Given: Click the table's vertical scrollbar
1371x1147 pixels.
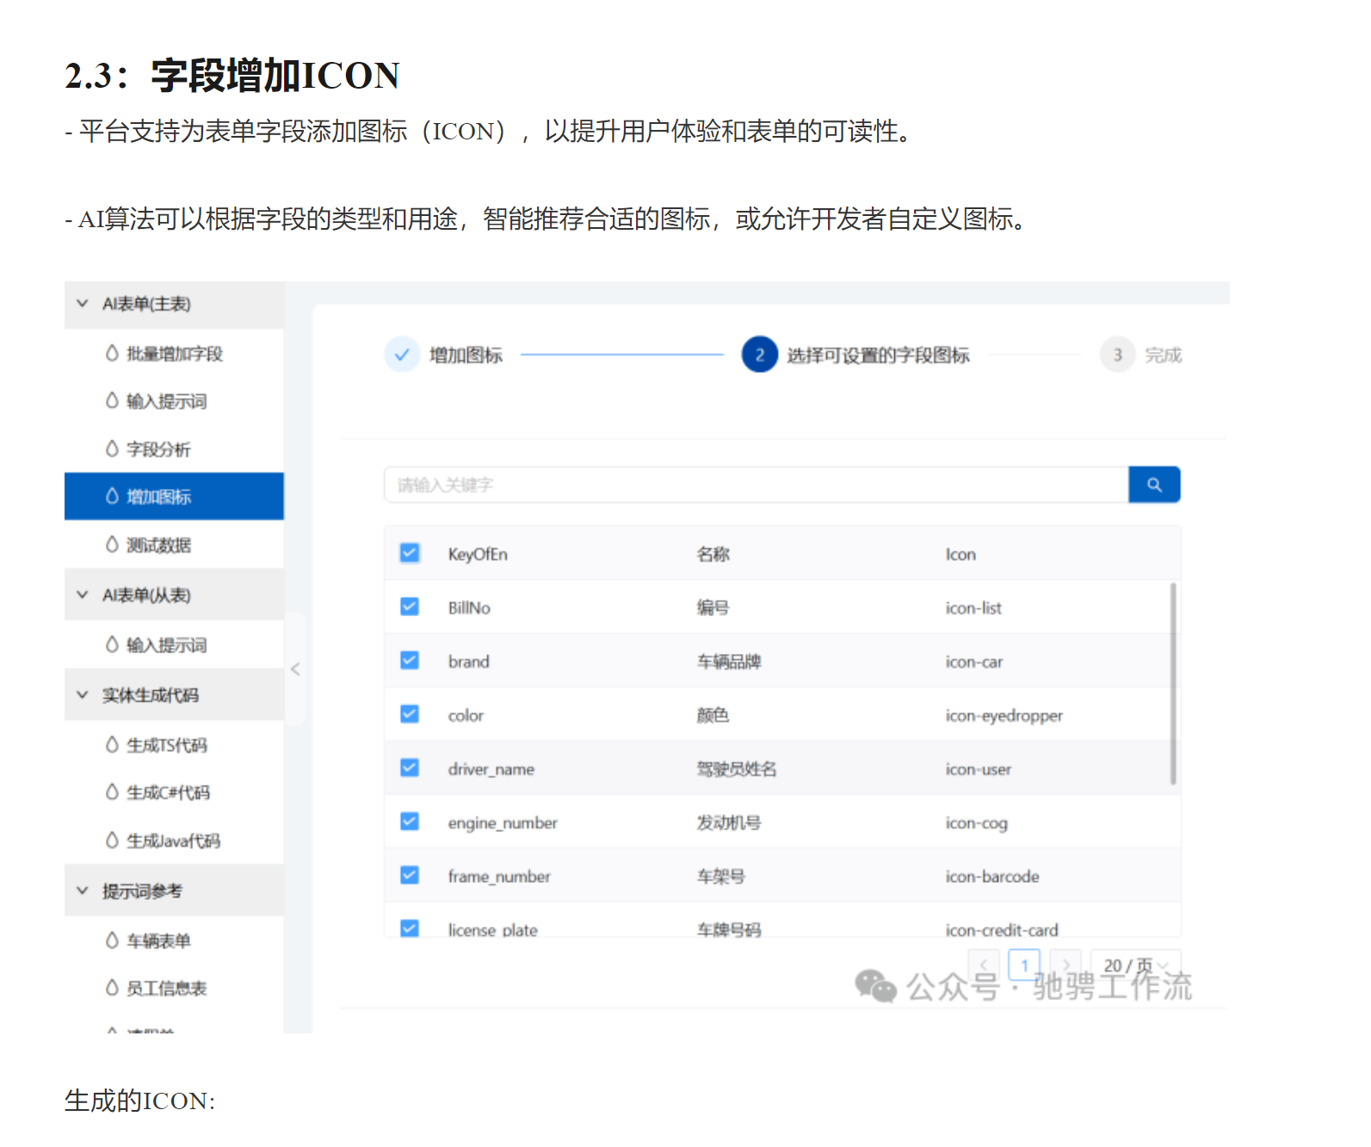Looking at the screenshot, I should (1172, 683).
